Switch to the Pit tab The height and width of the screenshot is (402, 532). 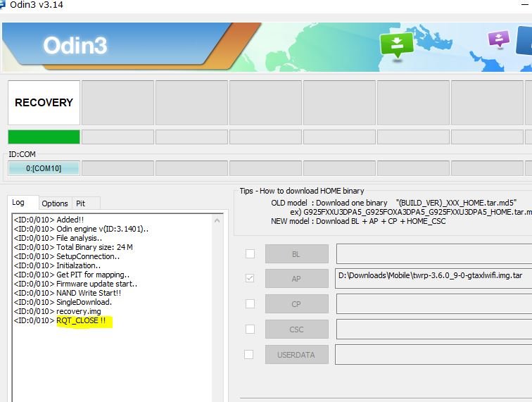[86, 203]
